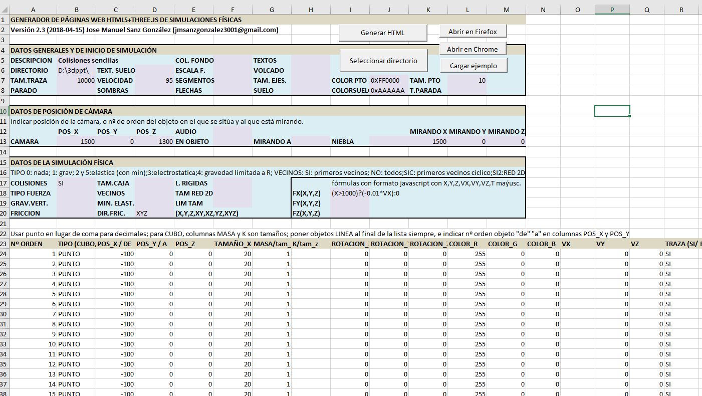Select the row 10 header
The width and height of the screenshot is (702, 396).
pos(4,111)
